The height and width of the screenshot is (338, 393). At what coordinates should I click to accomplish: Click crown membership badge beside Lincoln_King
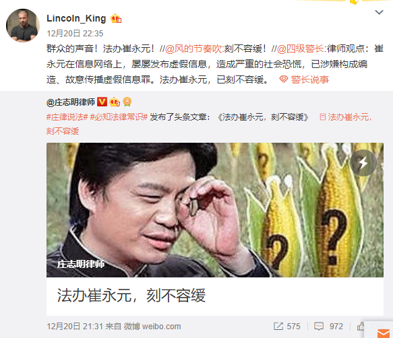(x=116, y=19)
